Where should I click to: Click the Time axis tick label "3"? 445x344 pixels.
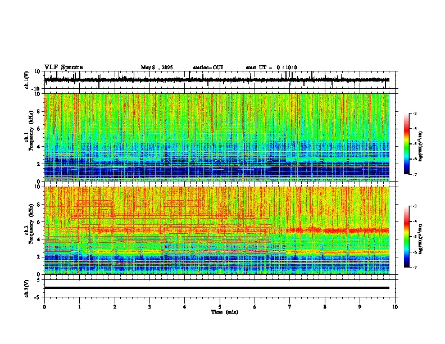coord(149,307)
